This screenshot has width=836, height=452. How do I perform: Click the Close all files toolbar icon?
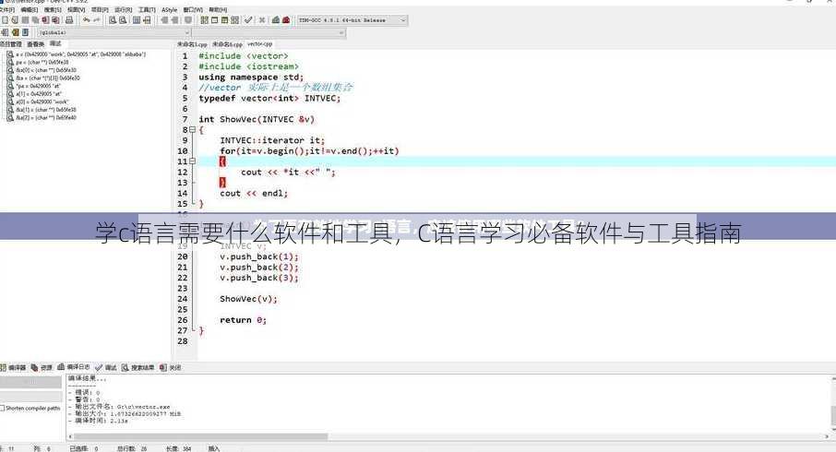(x=55, y=19)
